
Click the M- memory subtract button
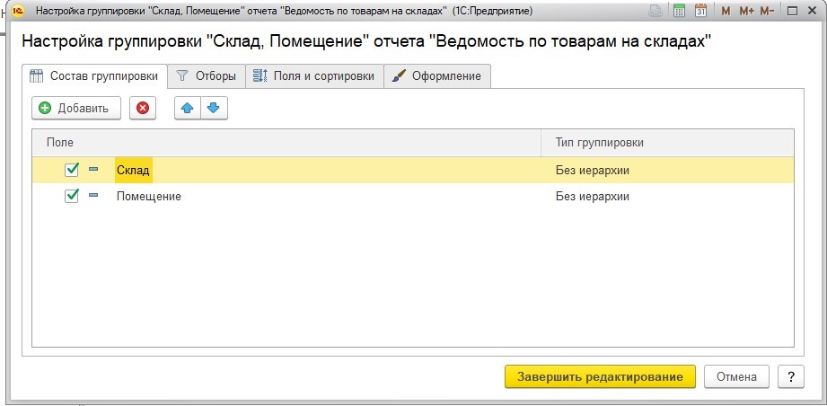(767, 11)
